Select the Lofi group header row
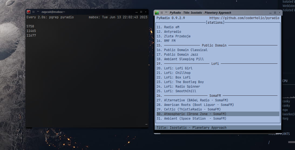 coord(218,63)
